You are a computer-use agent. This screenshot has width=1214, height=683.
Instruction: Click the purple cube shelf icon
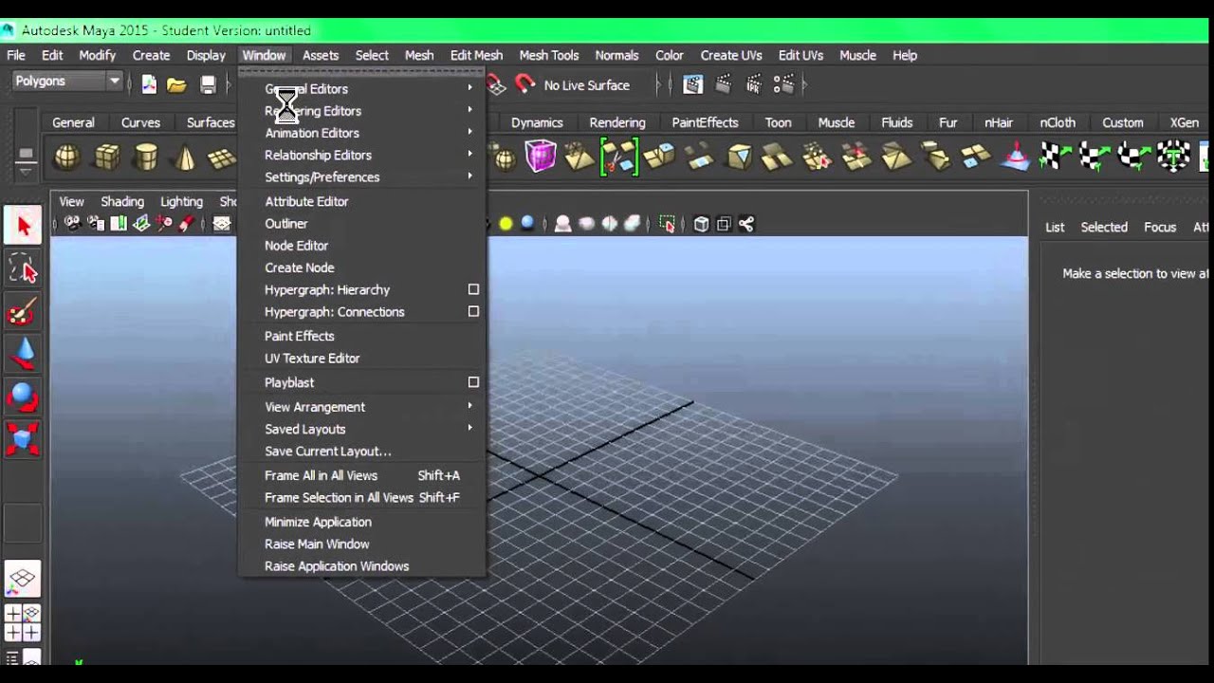coord(541,157)
